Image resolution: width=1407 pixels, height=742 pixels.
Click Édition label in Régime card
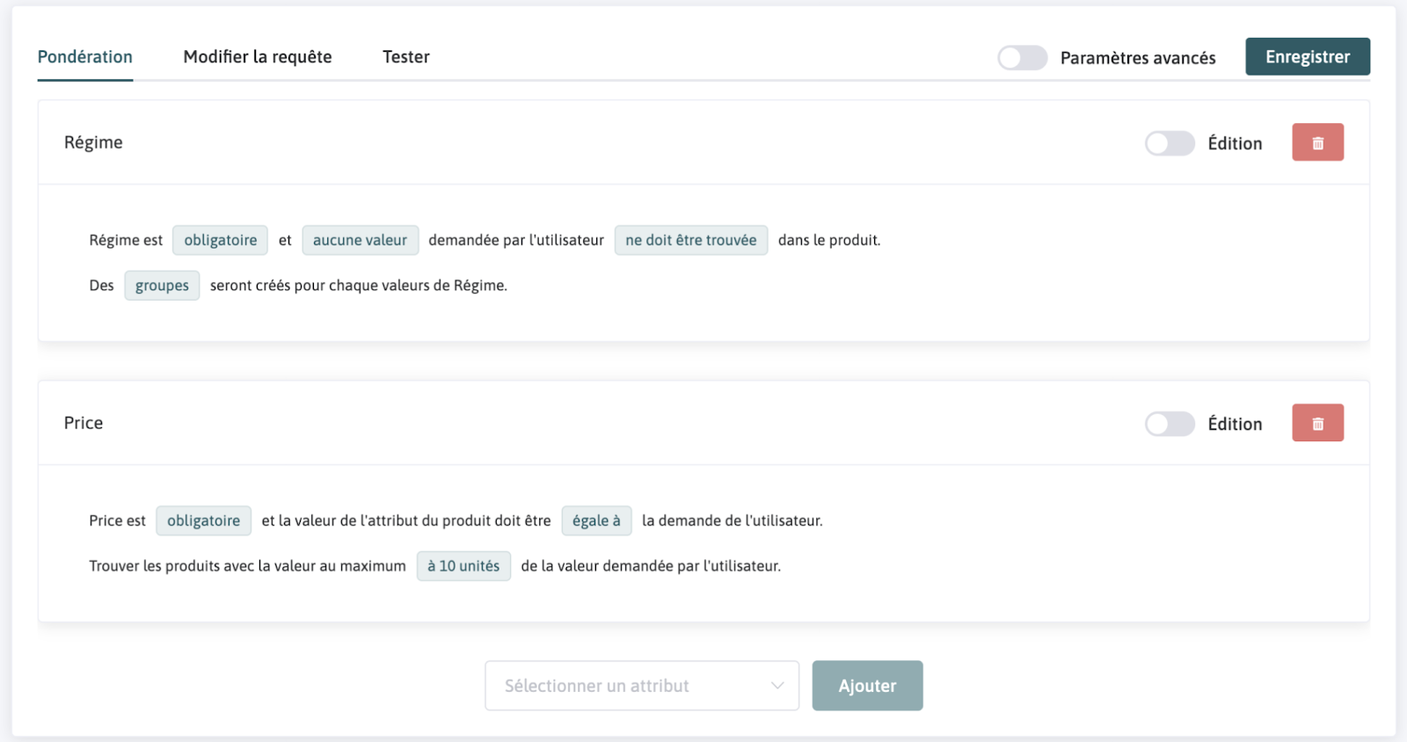(x=1235, y=143)
